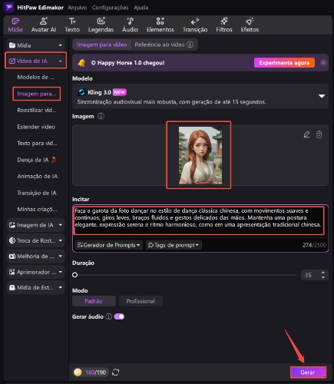Screen dimensions: 334x384
Task: Expand the Troca de Rost... section
Action: coord(35,240)
